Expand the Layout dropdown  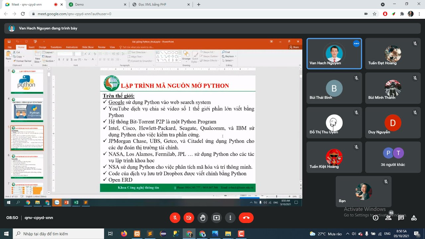pos(48,52)
